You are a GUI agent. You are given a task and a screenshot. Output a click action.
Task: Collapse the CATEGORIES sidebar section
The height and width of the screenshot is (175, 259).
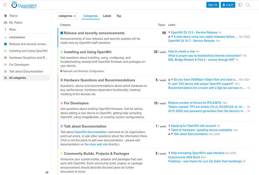point(17,37)
